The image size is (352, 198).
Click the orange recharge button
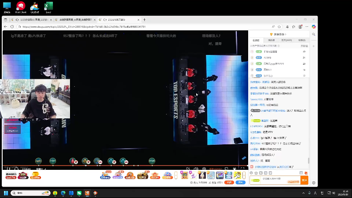pos(229,183)
